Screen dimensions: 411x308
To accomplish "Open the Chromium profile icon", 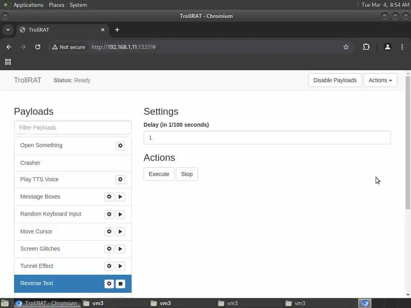I will [x=388, y=47].
